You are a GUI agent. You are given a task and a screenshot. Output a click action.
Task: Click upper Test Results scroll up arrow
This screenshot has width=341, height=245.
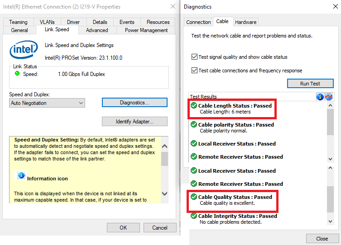[330, 105]
